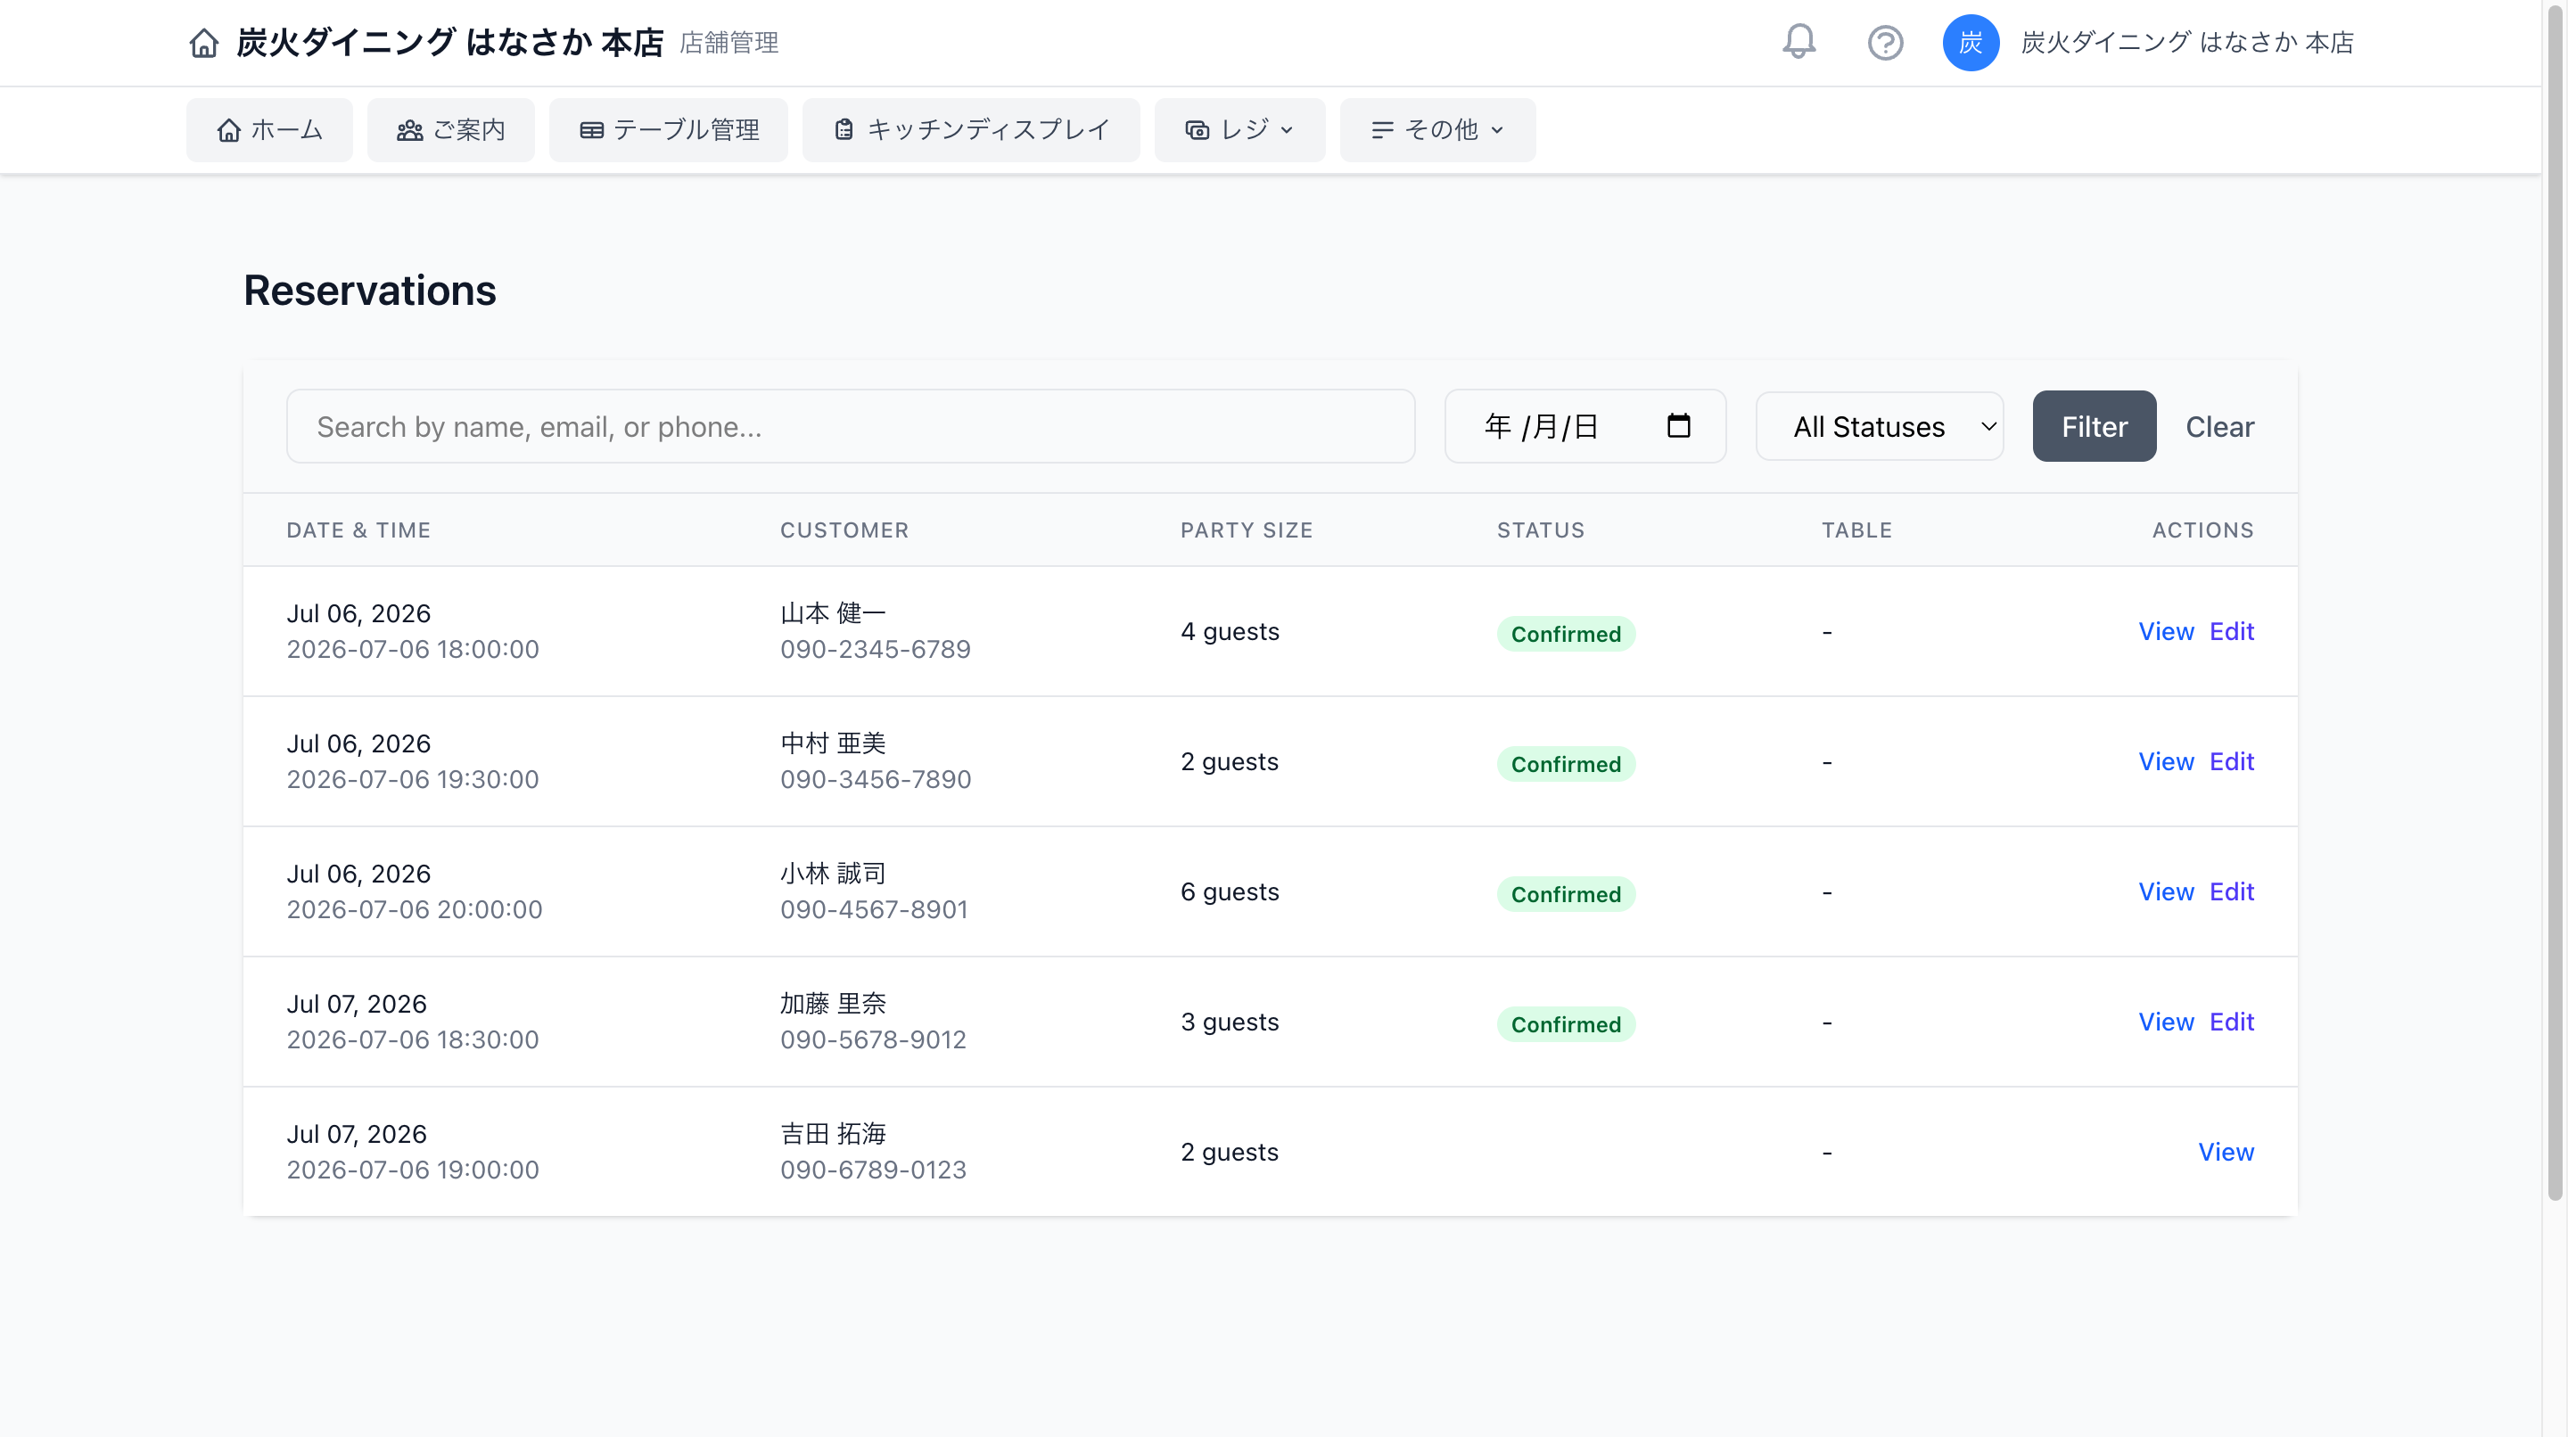Click the blue 炭 avatar circle
Viewport: 2568px width, 1437px height.
point(1971,43)
